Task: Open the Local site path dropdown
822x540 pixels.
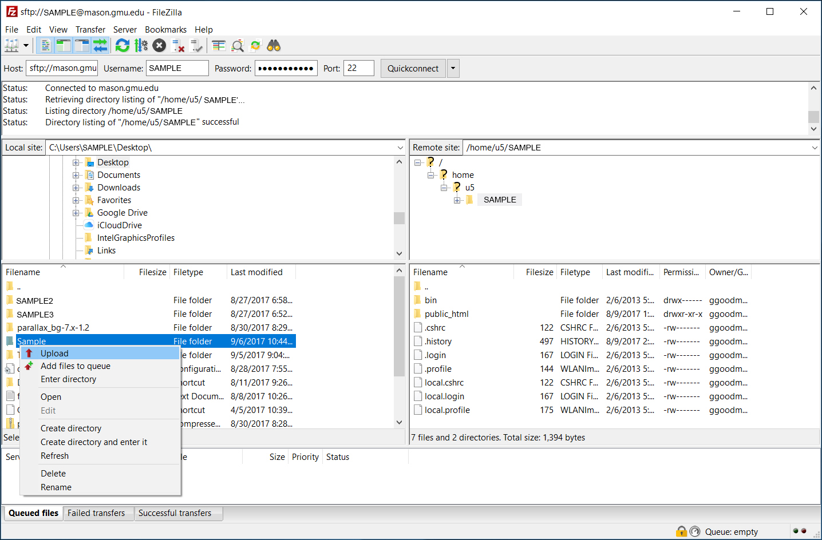Action: [x=400, y=148]
